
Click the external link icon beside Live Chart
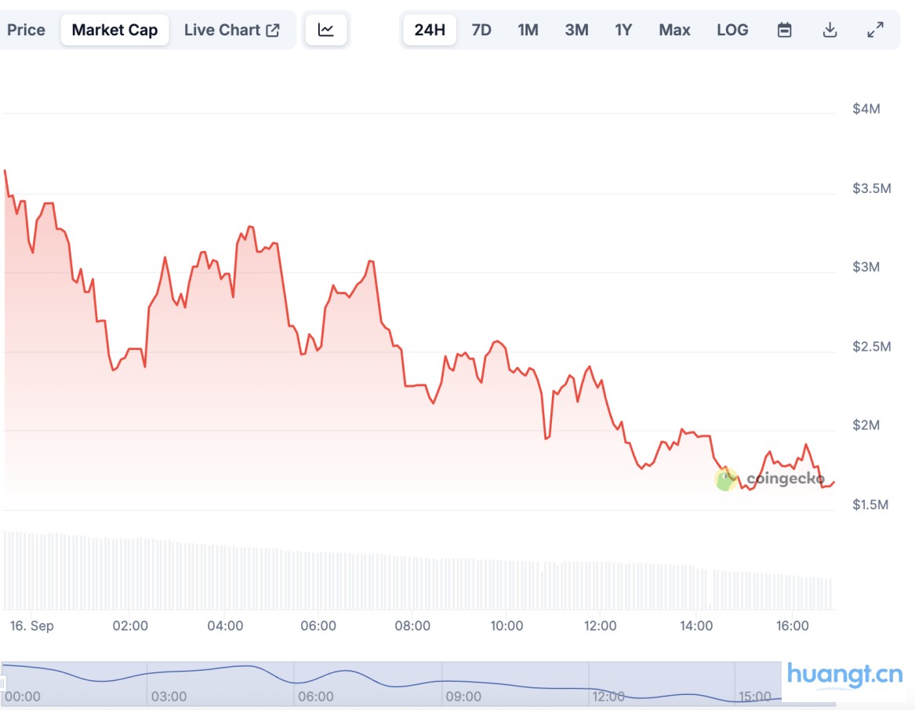point(273,30)
